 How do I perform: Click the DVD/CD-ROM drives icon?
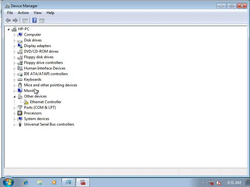20,51
